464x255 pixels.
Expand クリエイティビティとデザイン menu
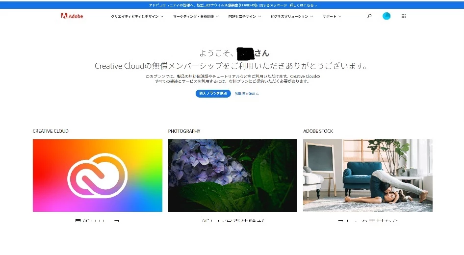[137, 17]
